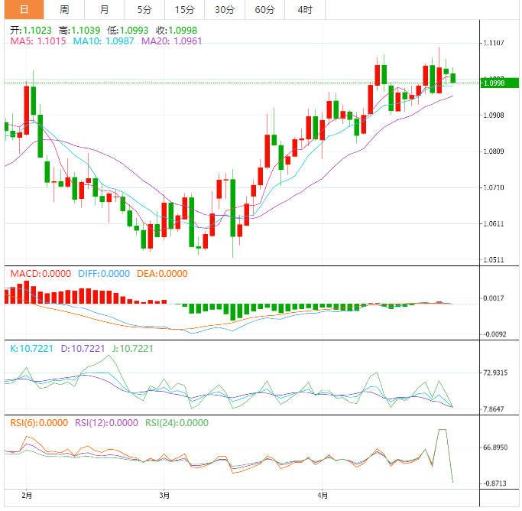Click the K value in KDJ panel
Viewport: 522px width, 511px height.
(x=32, y=348)
